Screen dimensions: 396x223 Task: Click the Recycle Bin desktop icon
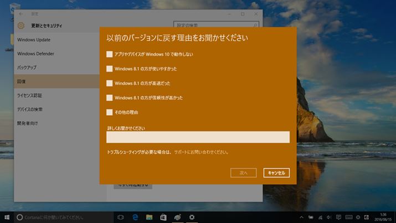pyautogui.click(x=14, y=8)
